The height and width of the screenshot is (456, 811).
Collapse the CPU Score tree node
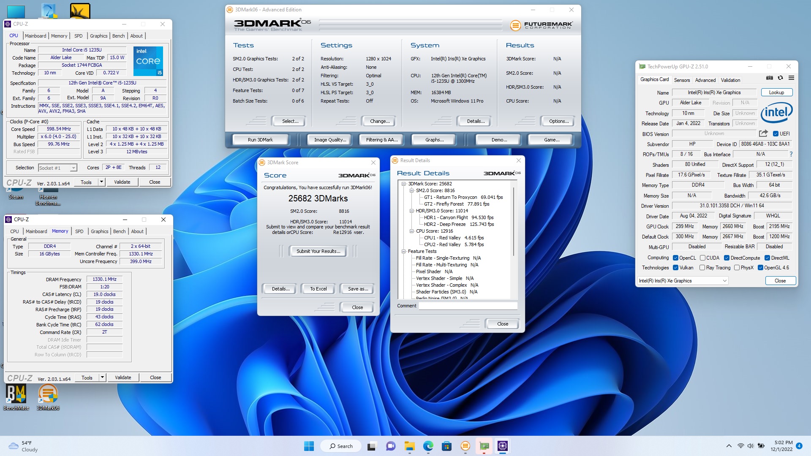click(x=411, y=231)
